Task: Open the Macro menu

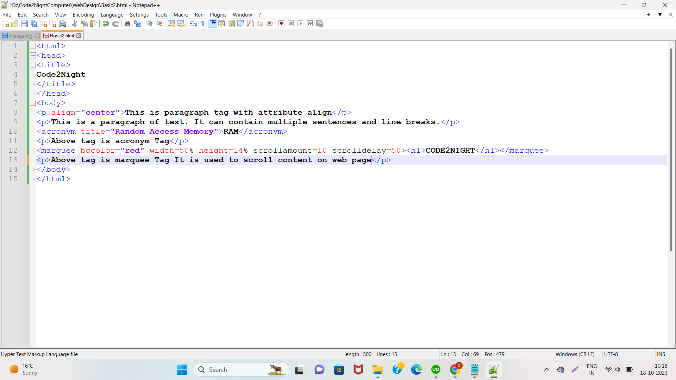Action: [x=181, y=14]
